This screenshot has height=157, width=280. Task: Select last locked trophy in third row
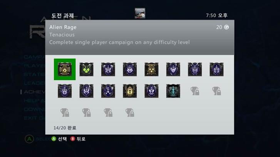[x=130, y=112]
